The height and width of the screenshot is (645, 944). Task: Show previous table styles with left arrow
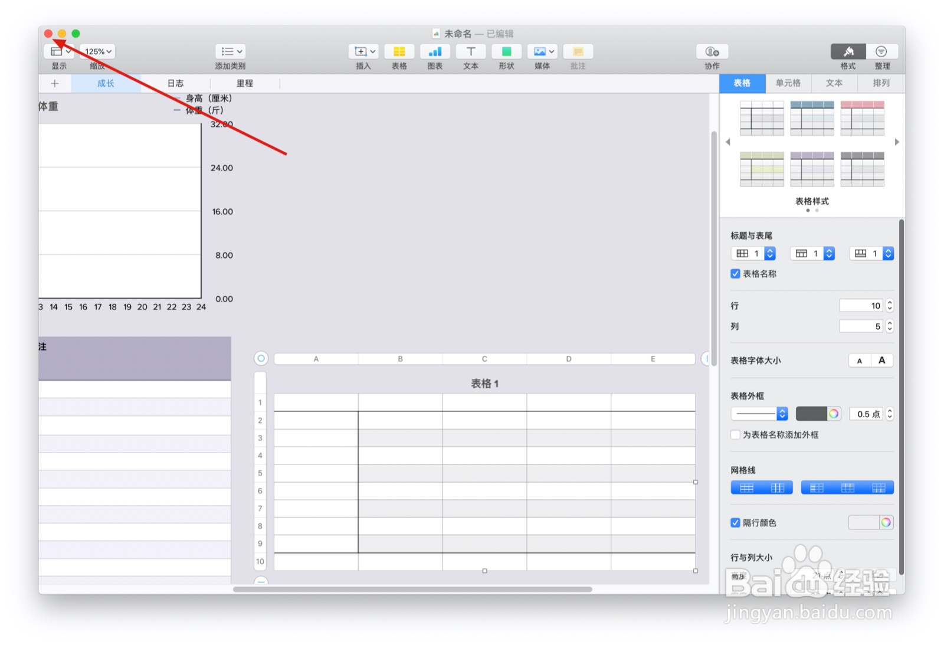coord(728,142)
